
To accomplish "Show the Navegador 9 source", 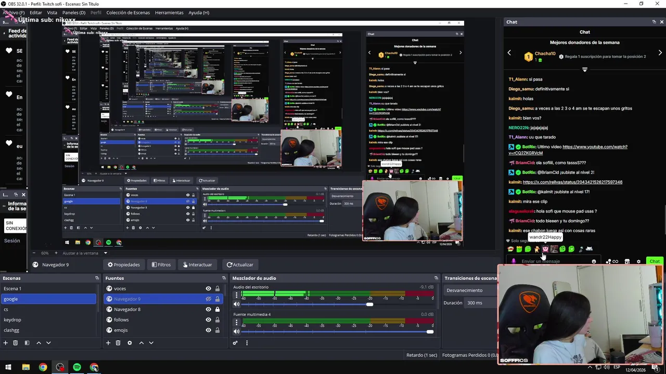I will click(208, 299).
